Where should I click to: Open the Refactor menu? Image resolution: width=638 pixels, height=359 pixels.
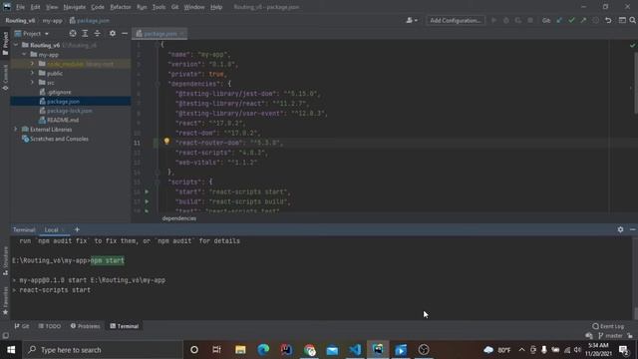(x=121, y=7)
